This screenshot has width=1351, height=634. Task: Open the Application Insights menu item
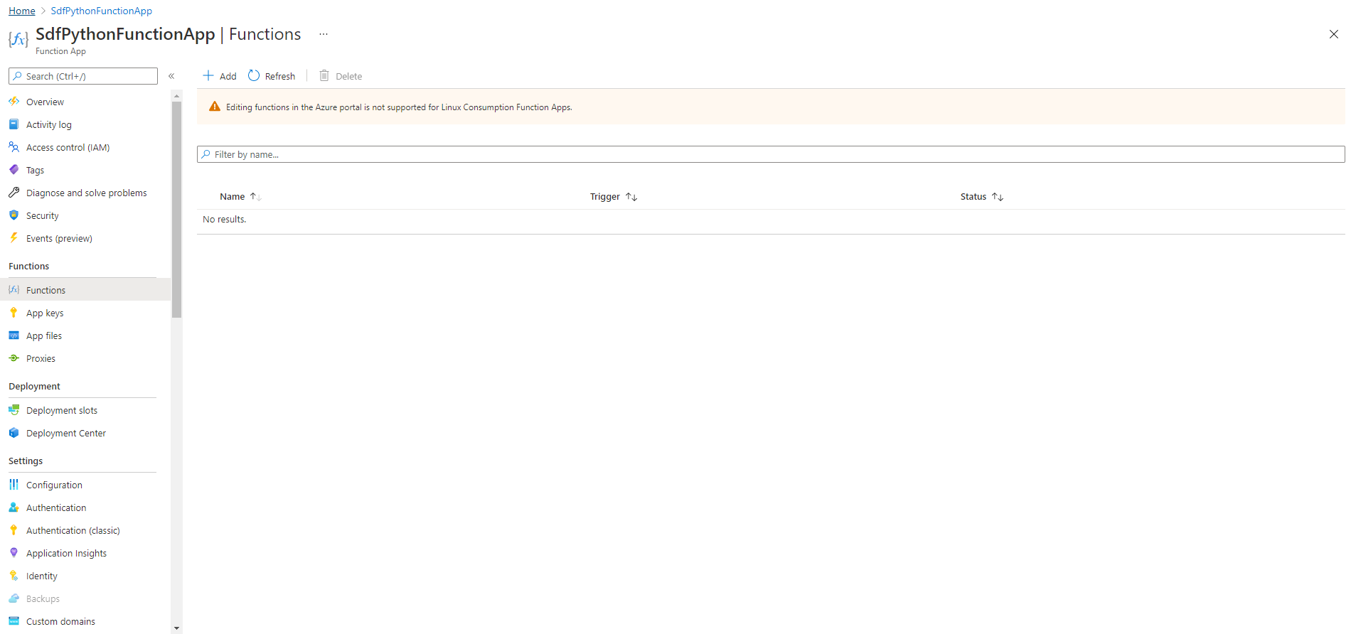(85, 553)
